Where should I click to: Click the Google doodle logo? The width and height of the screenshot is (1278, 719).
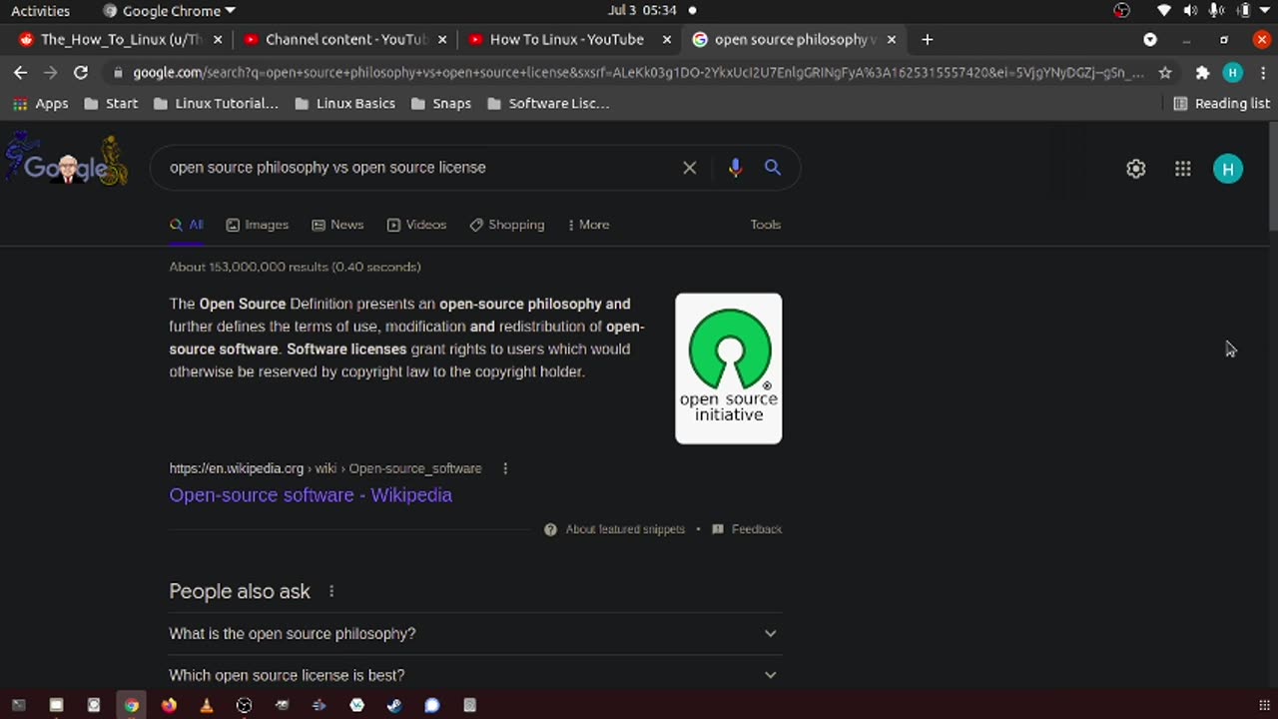point(66,162)
